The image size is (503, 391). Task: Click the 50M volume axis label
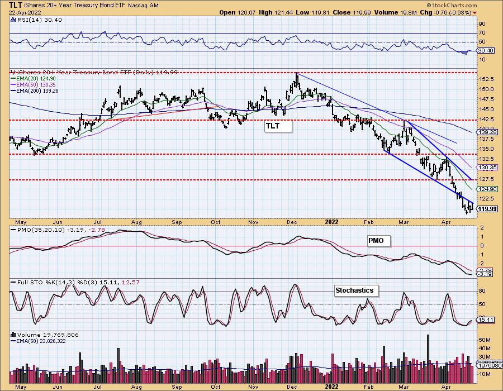coord(484,340)
